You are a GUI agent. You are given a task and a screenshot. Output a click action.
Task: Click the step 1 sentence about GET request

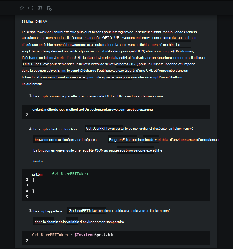click(x=99, y=96)
